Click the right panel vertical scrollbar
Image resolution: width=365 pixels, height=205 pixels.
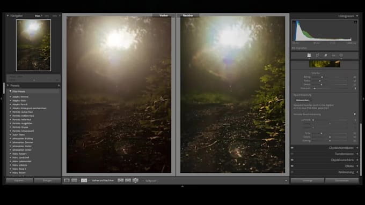point(361,150)
